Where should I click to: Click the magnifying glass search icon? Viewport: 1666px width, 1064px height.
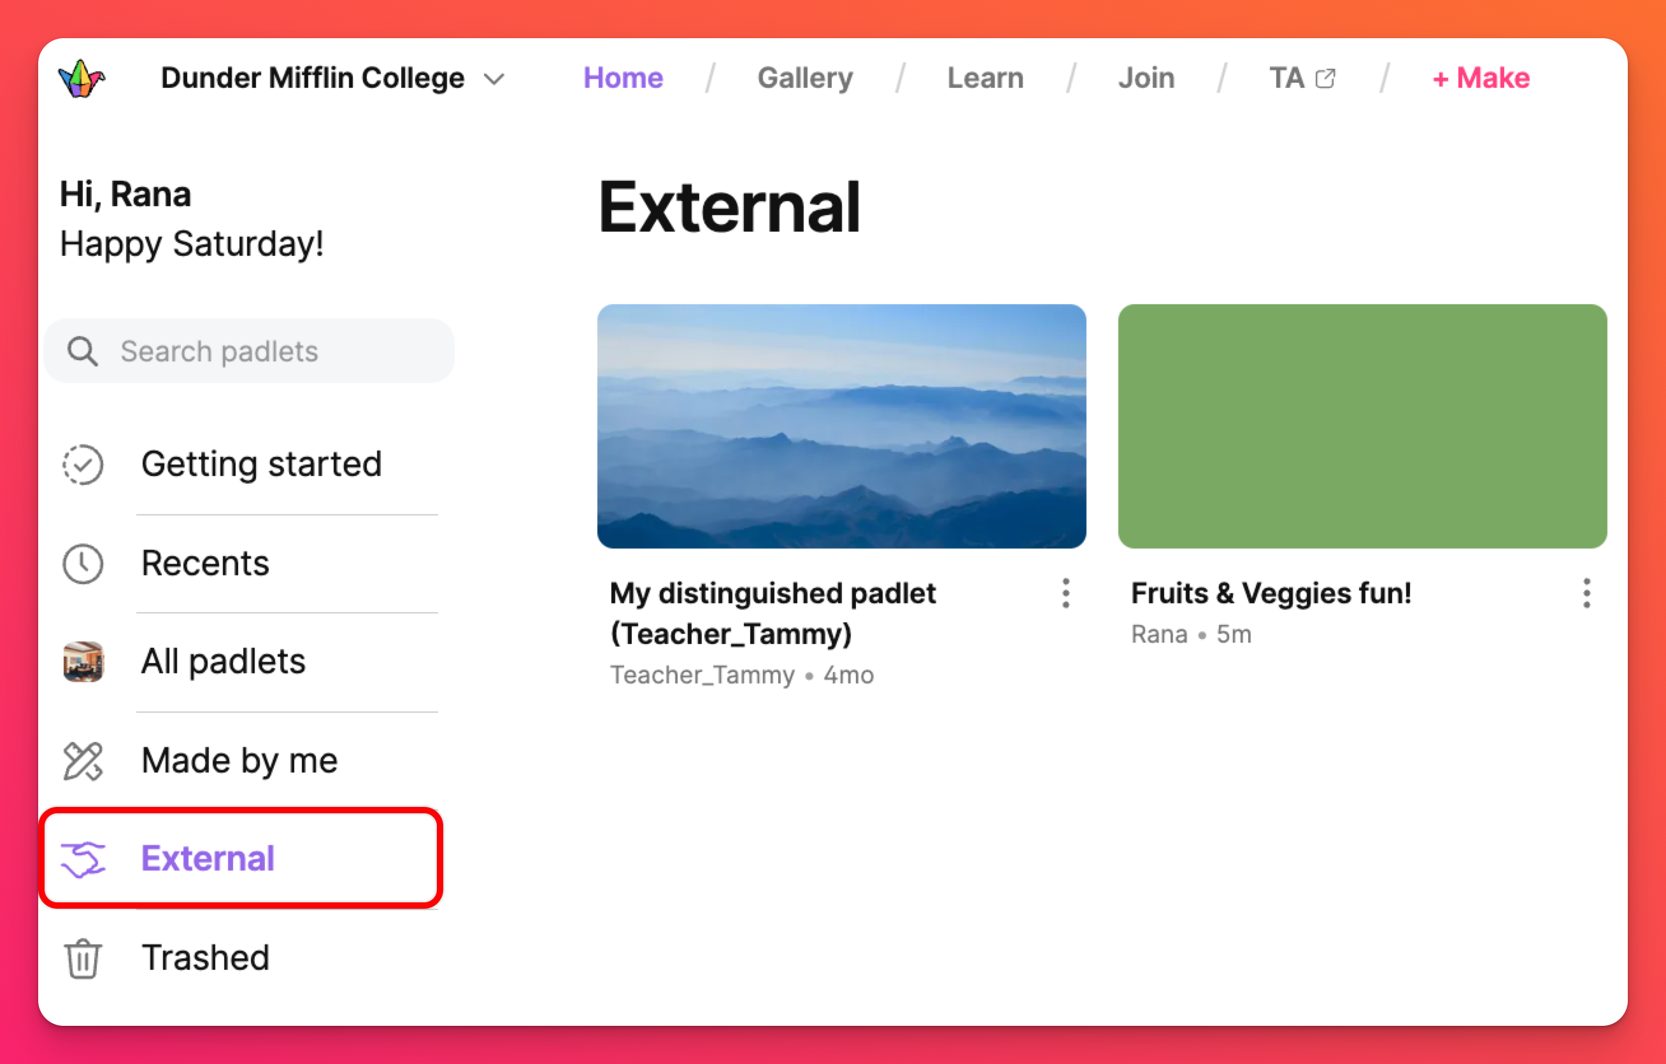click(82, 351)
